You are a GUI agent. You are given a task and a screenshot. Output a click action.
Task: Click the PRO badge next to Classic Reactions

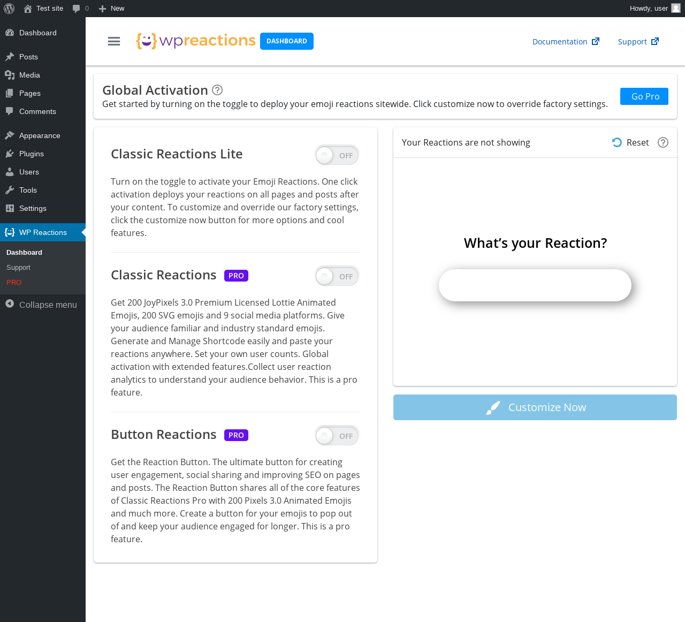[236, 276]
